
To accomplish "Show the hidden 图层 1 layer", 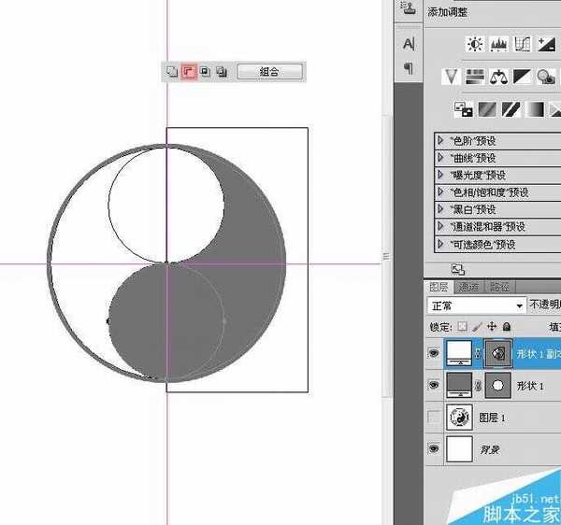I will [x=433, y=418].
